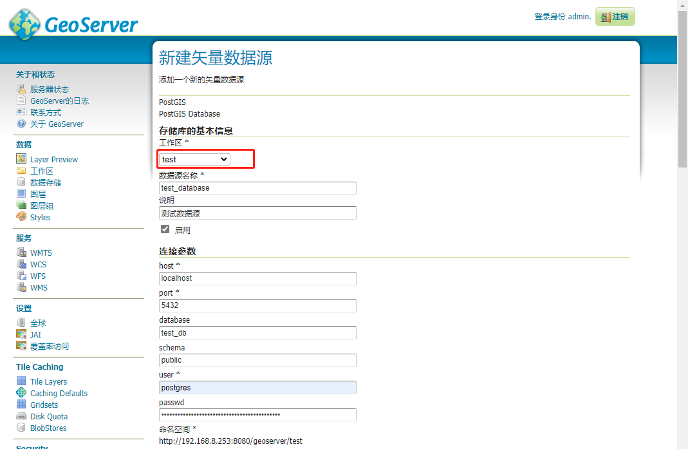Viewport: 688px width, 449px height.
Task: Click the port field containing 5432
Action: click(x=257, y=305)
